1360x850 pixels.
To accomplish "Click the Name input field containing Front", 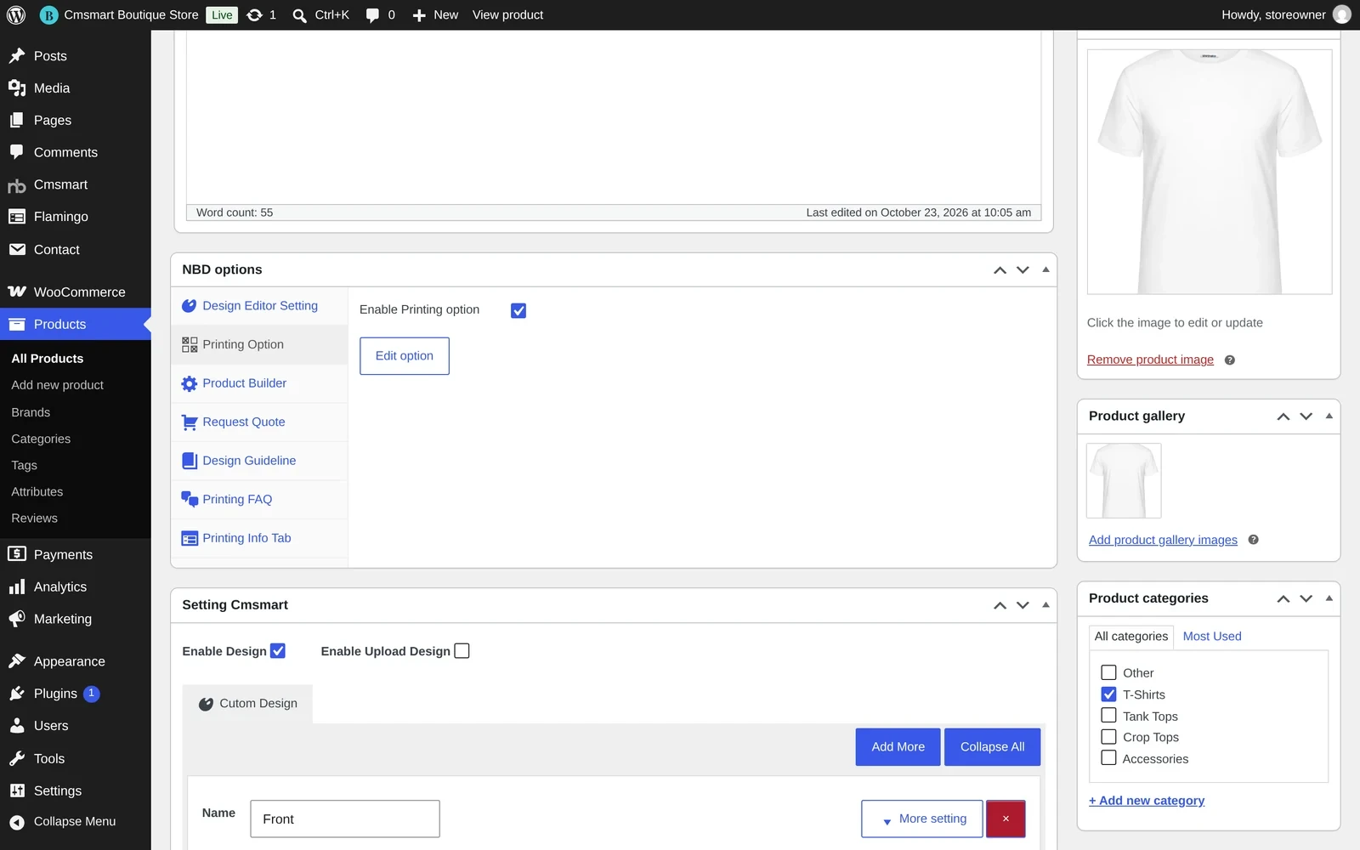I will [345, 819].
